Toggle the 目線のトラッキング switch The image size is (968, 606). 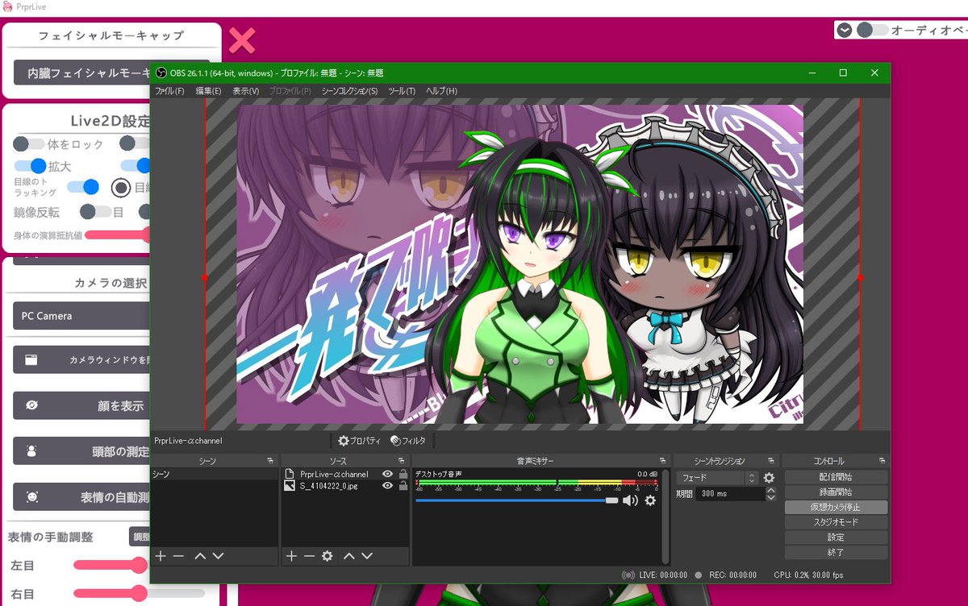tap(82, 187)
